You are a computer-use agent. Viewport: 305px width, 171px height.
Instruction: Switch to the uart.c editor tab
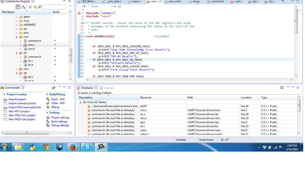point(238,2)
